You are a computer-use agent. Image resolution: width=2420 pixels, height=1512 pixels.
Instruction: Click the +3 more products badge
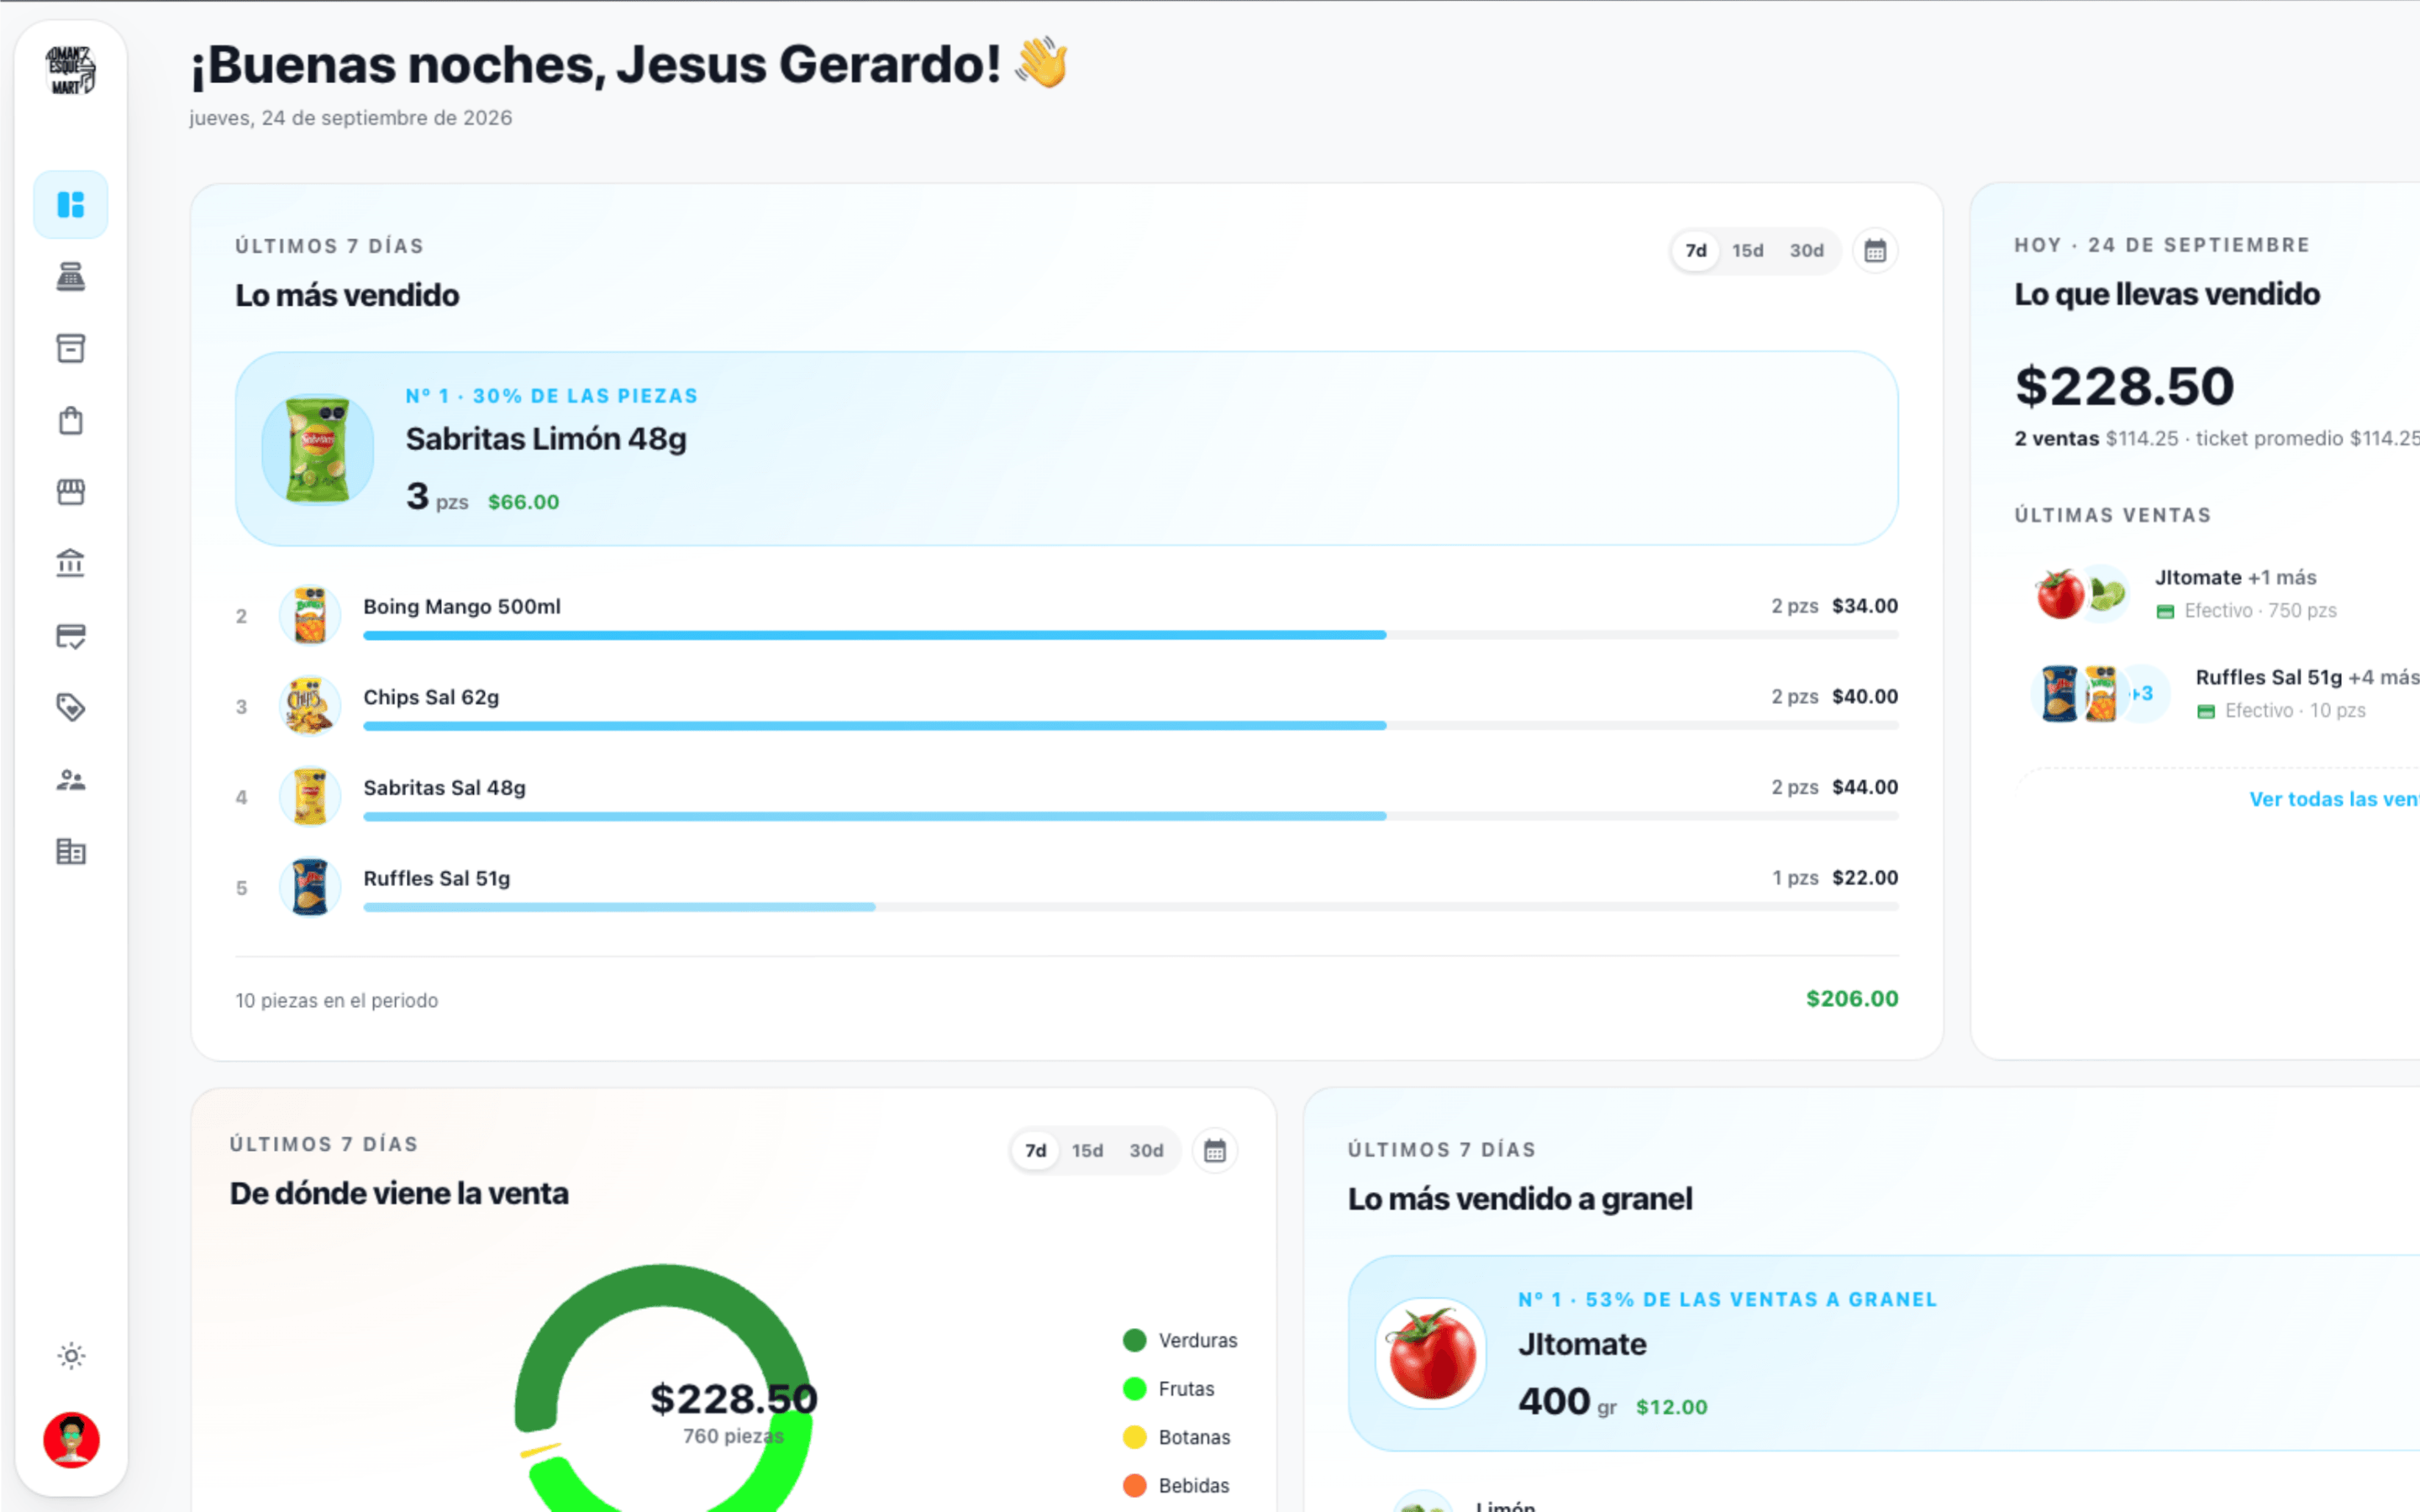[x=2142, y=694]
